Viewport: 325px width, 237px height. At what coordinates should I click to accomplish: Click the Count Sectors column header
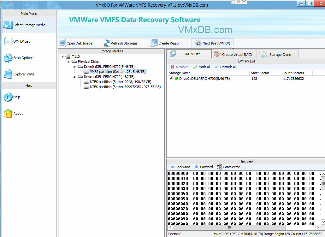click(x=297, y=73)
